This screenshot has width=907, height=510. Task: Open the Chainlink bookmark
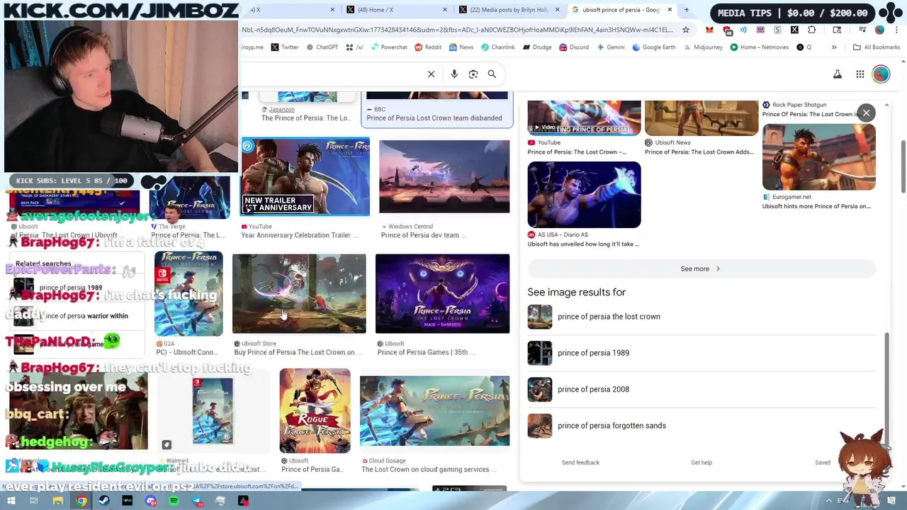pos(497,47)
